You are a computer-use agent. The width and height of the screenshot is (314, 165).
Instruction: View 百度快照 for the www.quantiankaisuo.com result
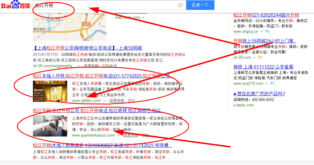click(131, 135)
